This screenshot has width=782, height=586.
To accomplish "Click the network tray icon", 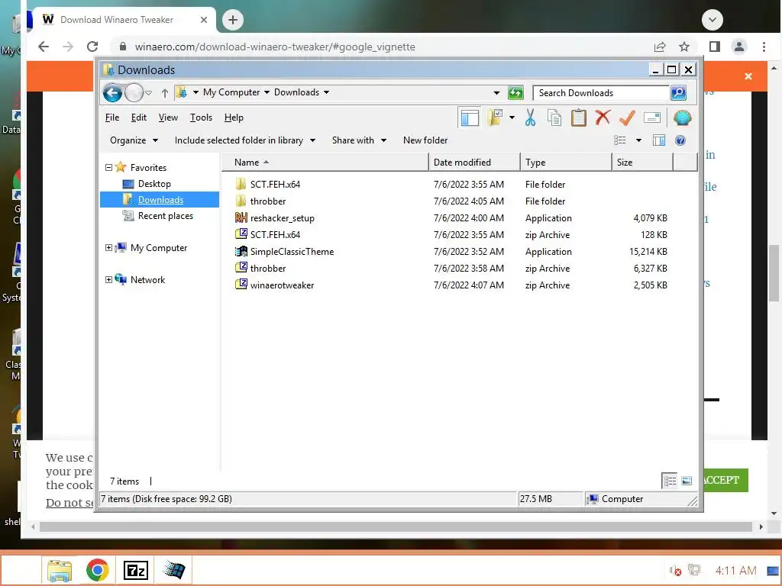I will 693,570.
